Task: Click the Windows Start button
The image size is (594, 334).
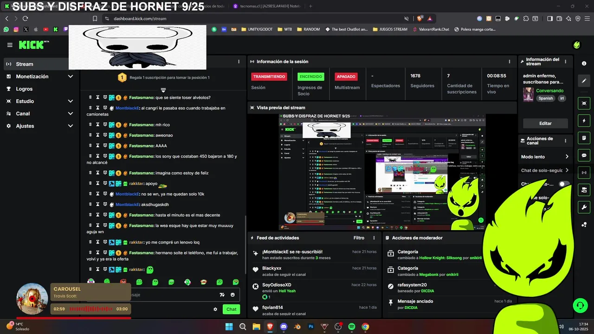Action: tap(229, 327)
